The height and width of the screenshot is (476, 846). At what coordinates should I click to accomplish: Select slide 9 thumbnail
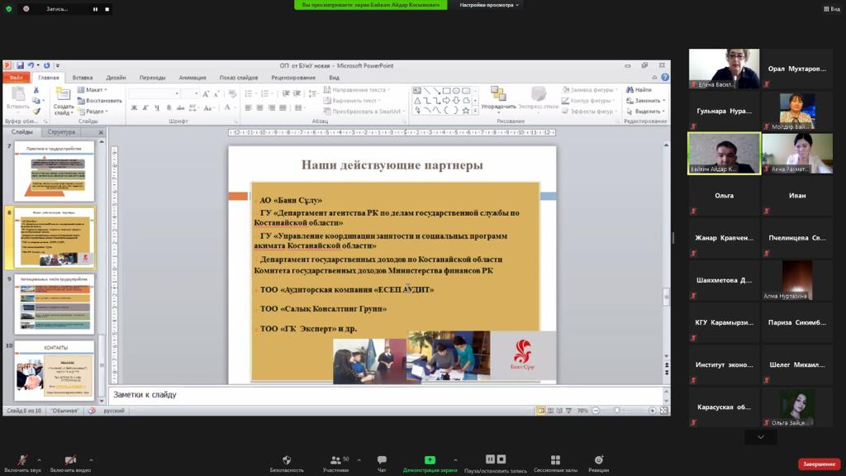click(x=55, y=304)
